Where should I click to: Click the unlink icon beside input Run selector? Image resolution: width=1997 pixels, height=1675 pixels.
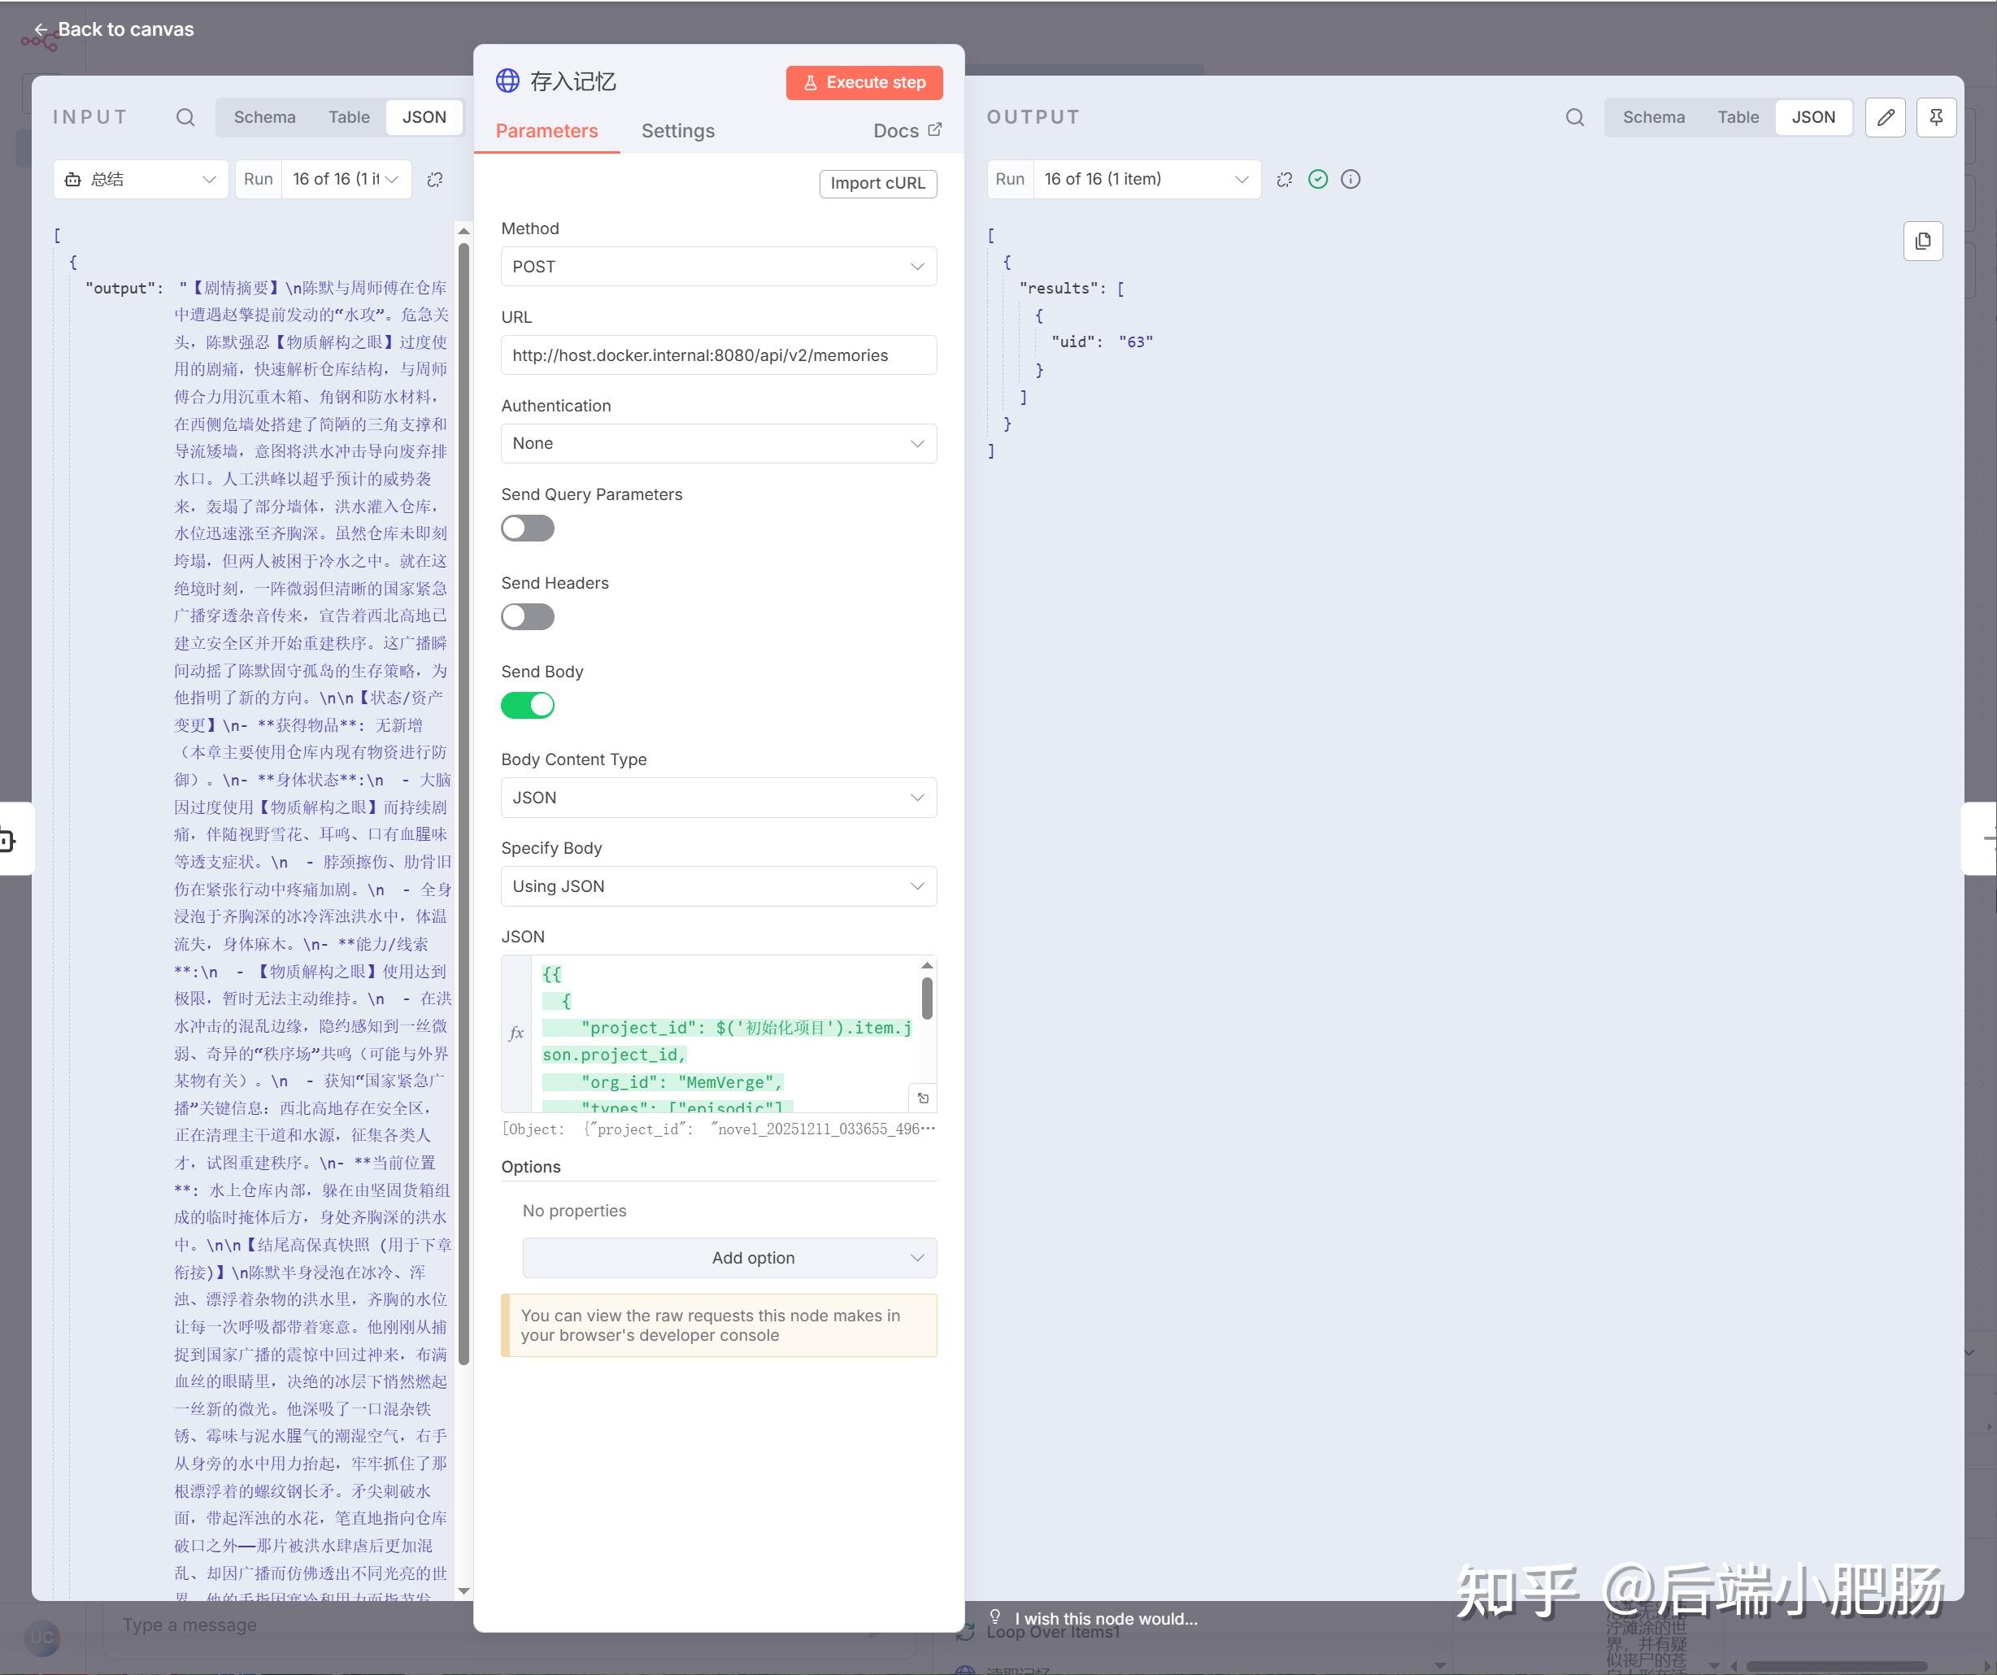[x=436, y=179]
